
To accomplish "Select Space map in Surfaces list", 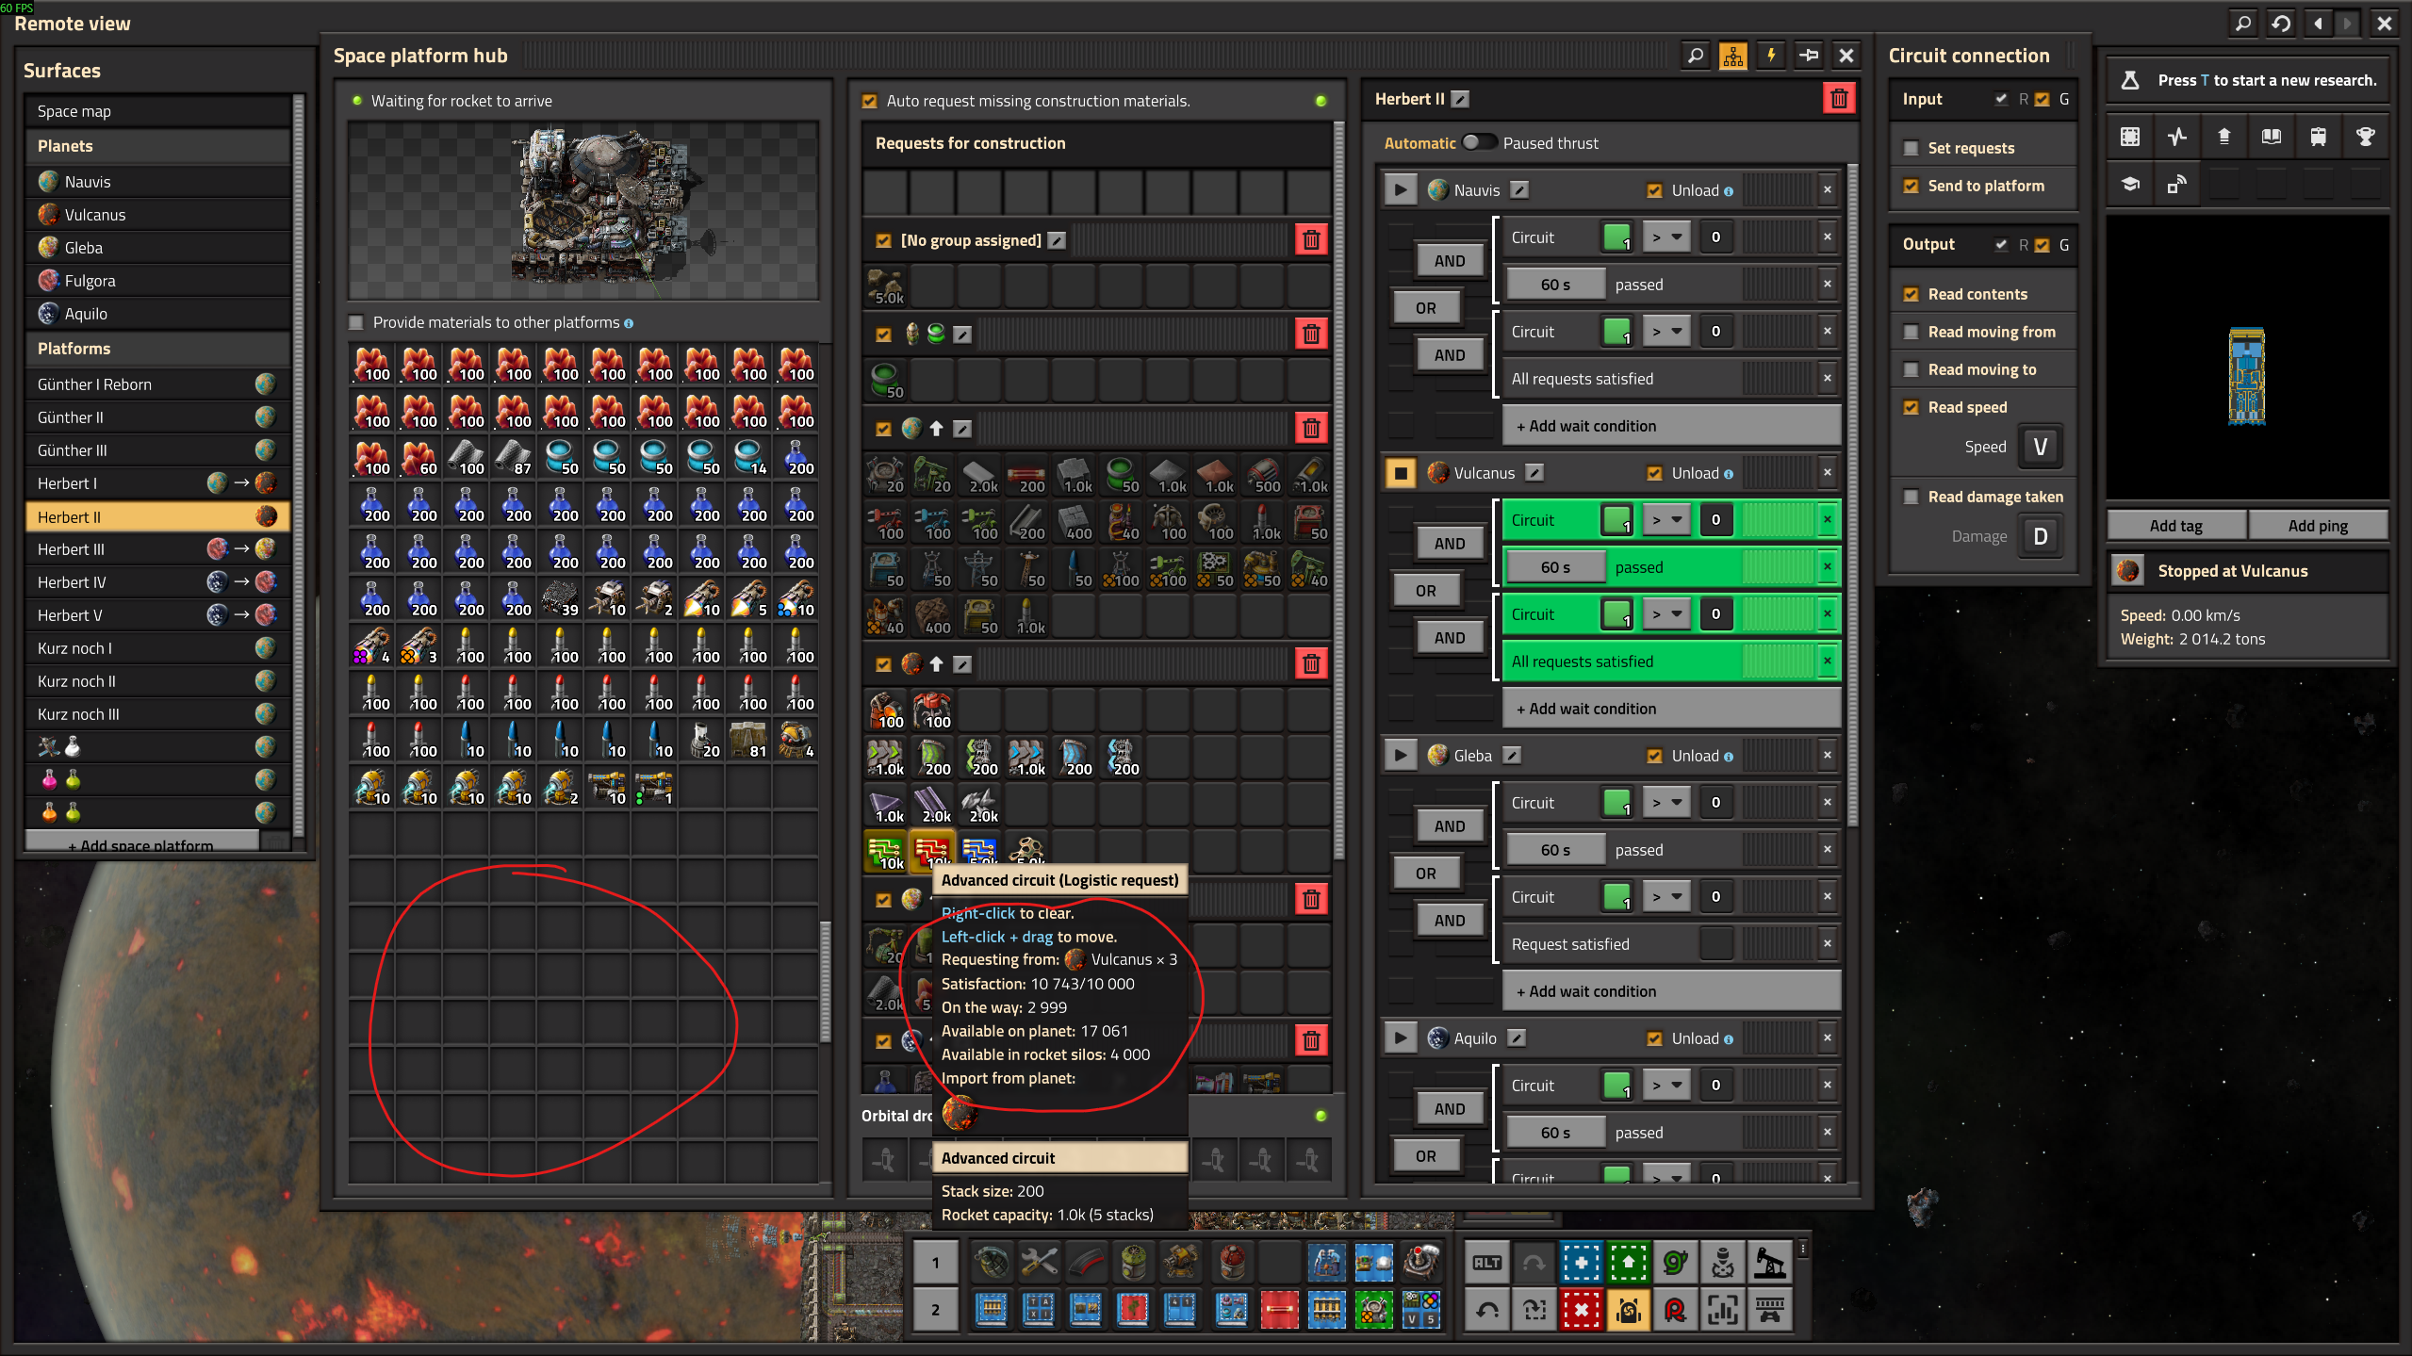I will (x=158, y=111).
